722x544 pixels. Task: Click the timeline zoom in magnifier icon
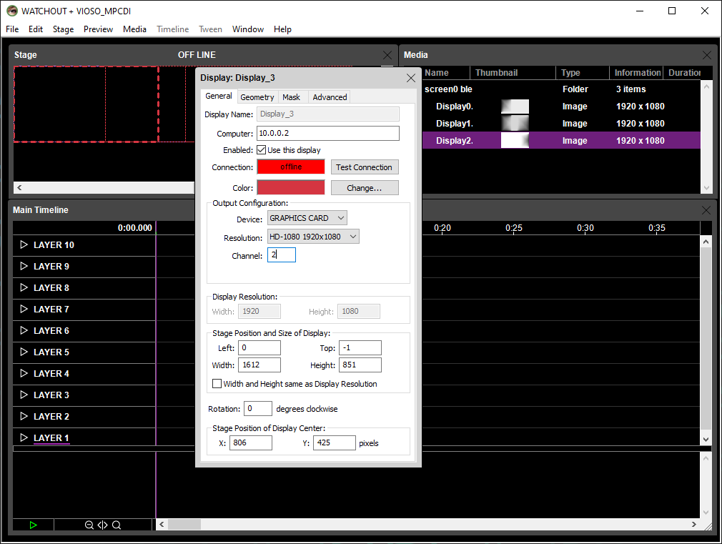117,525
